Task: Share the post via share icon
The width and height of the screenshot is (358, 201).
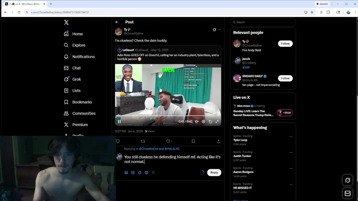Action: tap(218, 141)
